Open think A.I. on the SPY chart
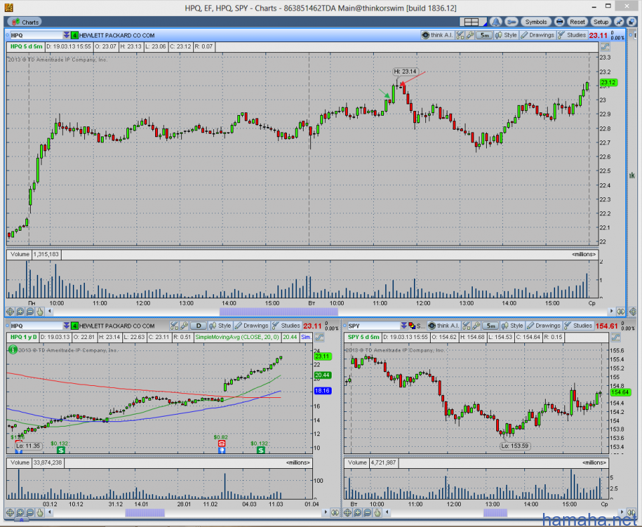This screenshot has height=527, width=642. pyautogui.click(x=443, y=326)
